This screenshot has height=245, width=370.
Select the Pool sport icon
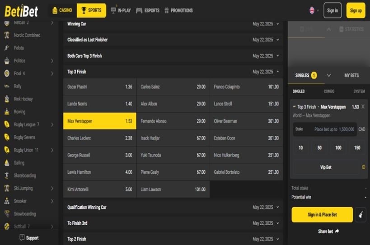click(x=7, y=73)
